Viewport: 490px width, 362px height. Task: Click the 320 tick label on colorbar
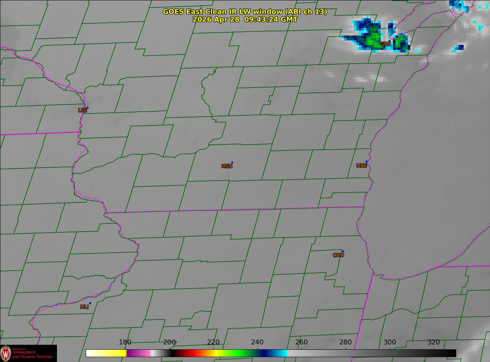click(x=433, y=342)
